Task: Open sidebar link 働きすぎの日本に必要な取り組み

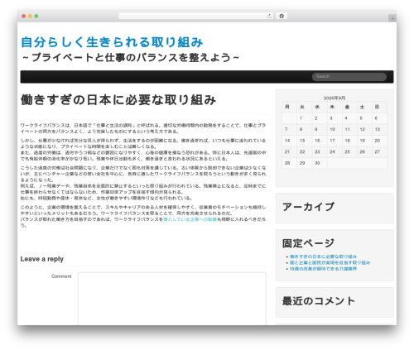Action: (323, 257)
